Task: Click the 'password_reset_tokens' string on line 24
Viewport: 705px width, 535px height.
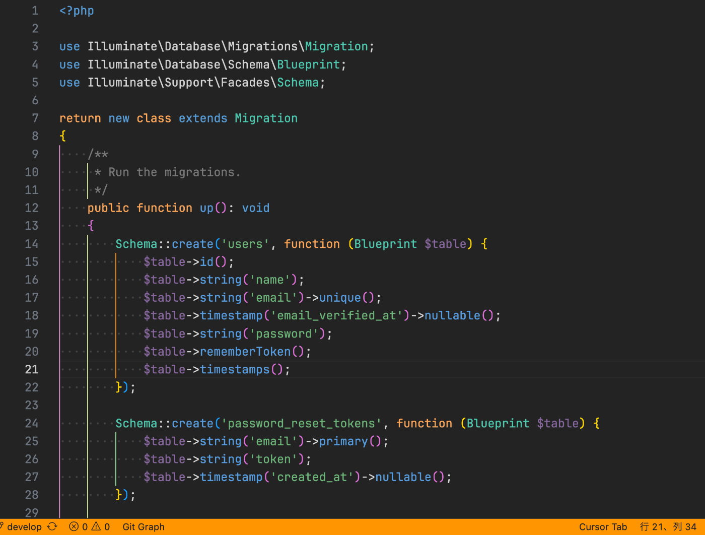Action: point(302,423)
